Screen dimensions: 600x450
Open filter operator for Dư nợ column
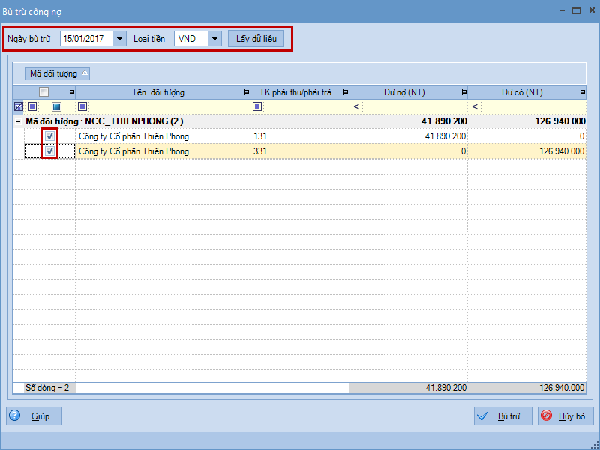point(356,107)
